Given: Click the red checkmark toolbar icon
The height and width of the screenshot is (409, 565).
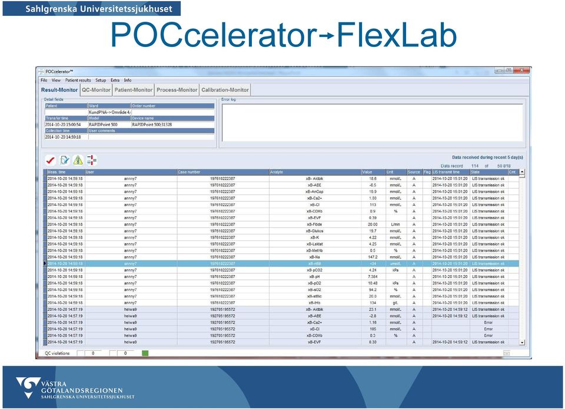Looking at the screenshot, I should coord(50,160).
